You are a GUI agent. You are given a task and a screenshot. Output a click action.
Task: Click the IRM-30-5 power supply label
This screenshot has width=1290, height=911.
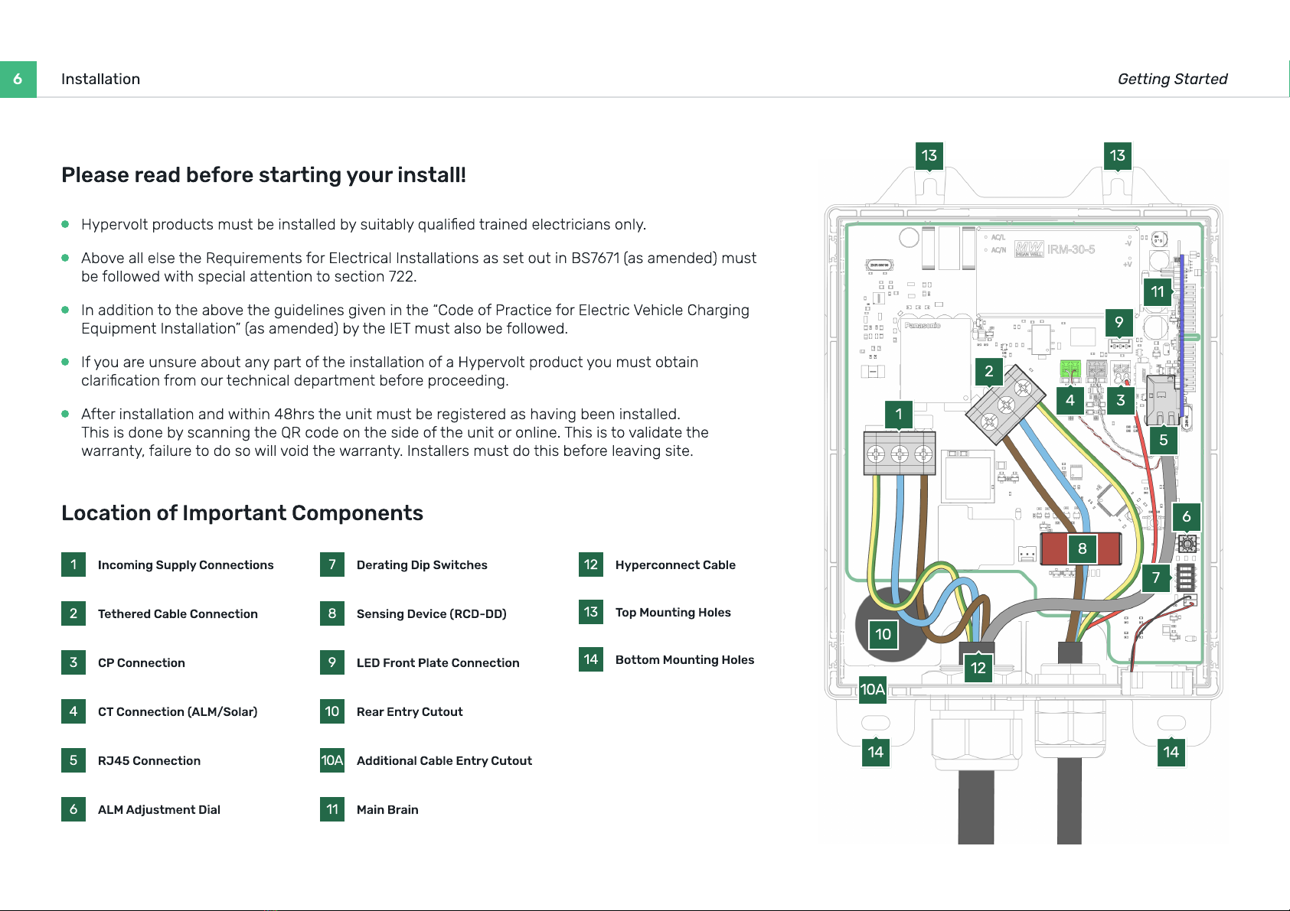pyautogui.click(x=1071, y=249)
